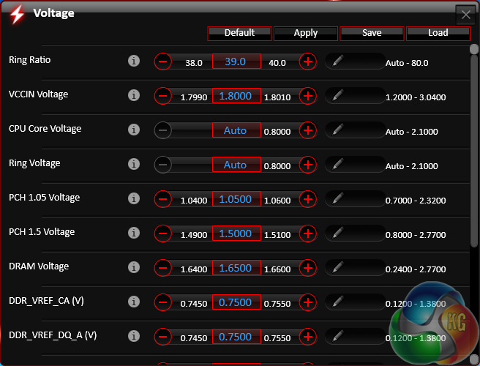Click the 1.6600 next DRAM Voltage value
The image size is (480, 366).
[277, 269]
